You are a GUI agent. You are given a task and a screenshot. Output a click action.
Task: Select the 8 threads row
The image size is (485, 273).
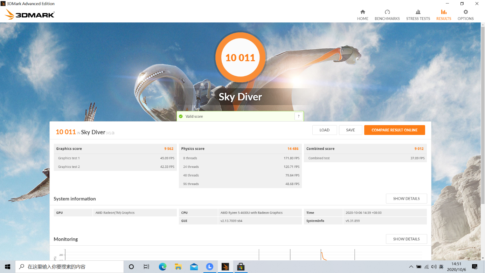click(x=240, y=158)
